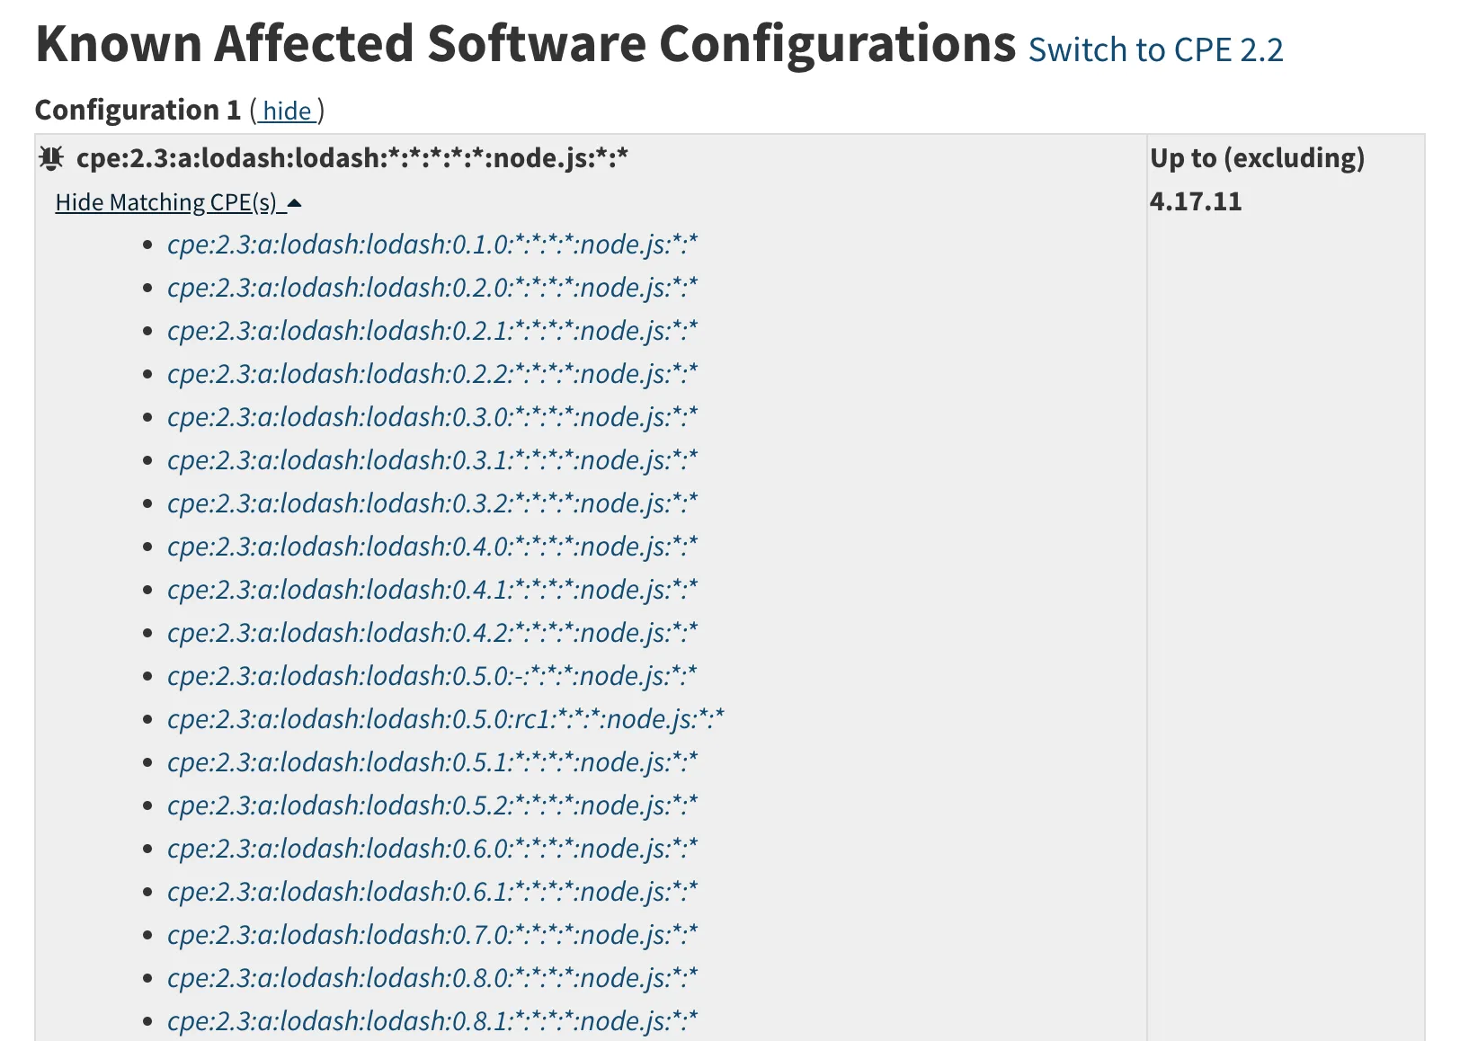Open the lodash 0.5.0 rc1 CPE link

tap(446, 719)
